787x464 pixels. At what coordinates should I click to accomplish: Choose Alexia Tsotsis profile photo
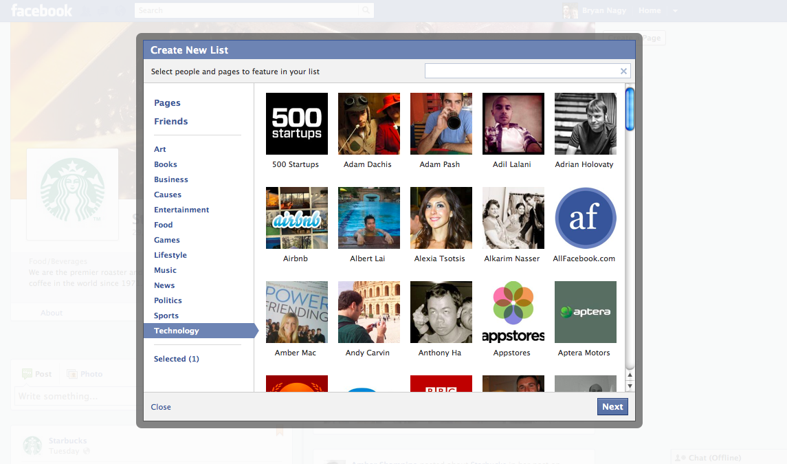(x=441, y=218)
